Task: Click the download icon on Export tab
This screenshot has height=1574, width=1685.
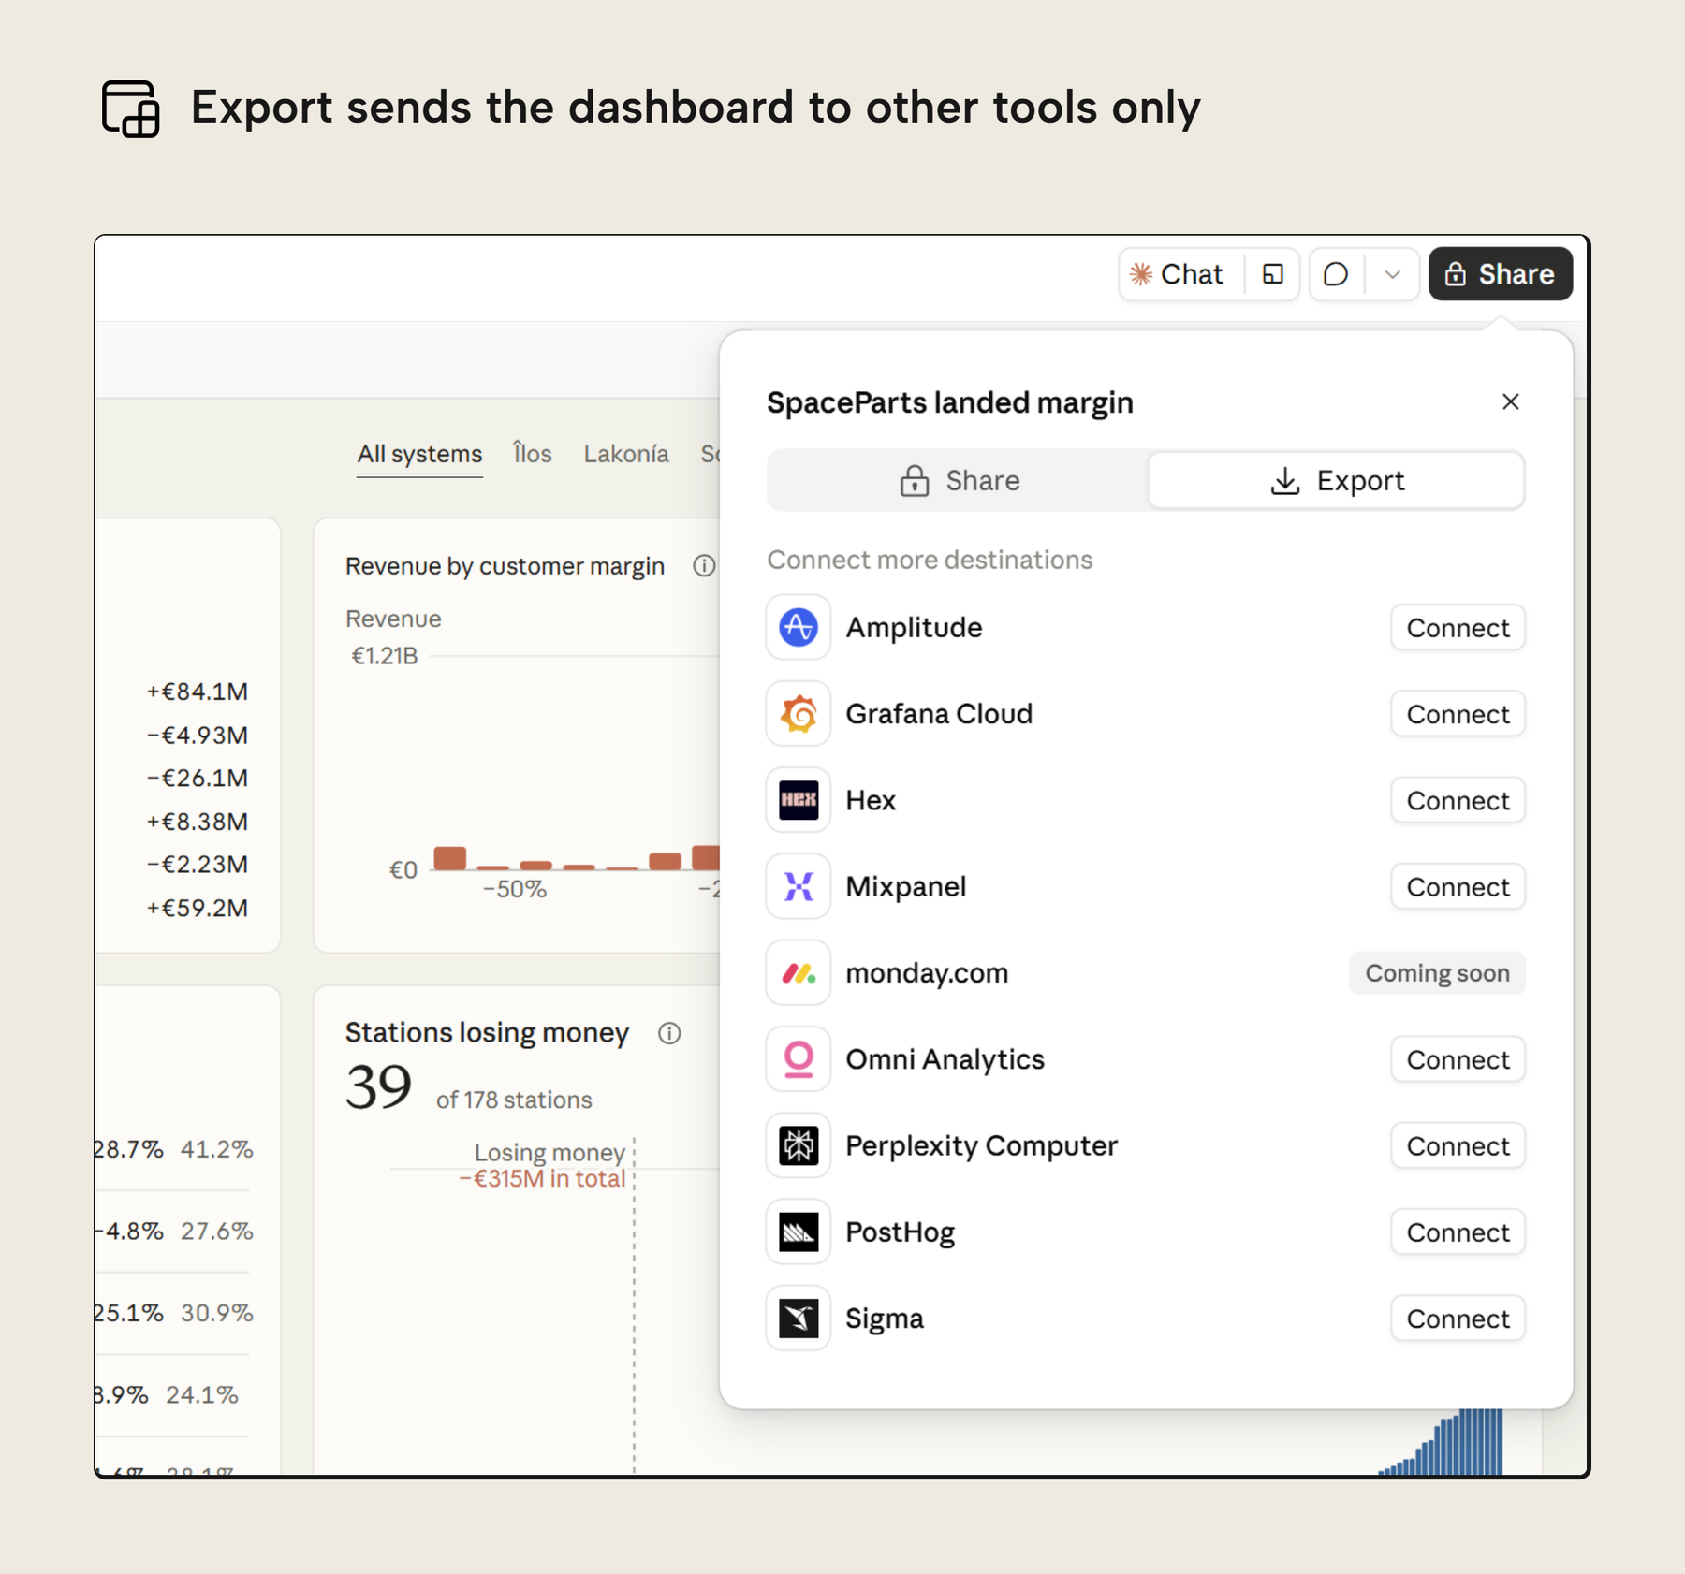Action: pyautogui.click(x=1285, y=481)
